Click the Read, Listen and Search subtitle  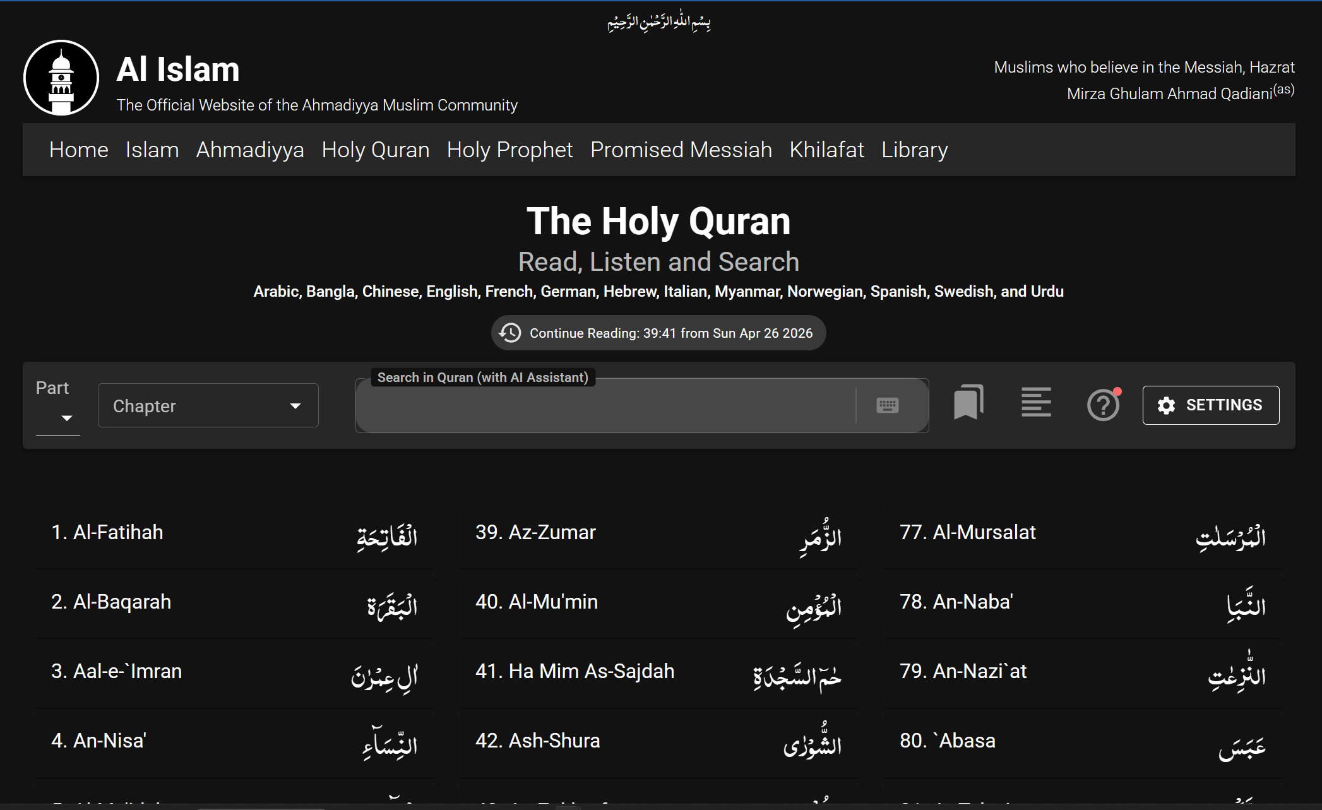click(658, 261)
